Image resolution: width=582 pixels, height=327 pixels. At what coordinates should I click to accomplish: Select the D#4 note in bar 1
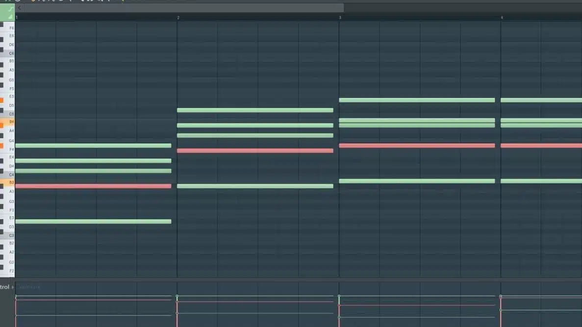(93, 161)
